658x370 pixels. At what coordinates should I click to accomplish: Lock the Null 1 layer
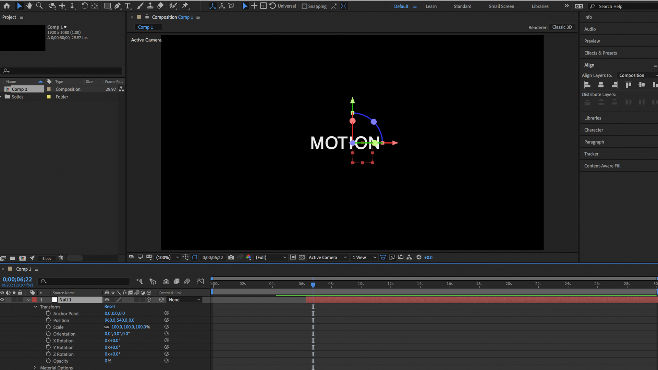[x=20, y=299]
